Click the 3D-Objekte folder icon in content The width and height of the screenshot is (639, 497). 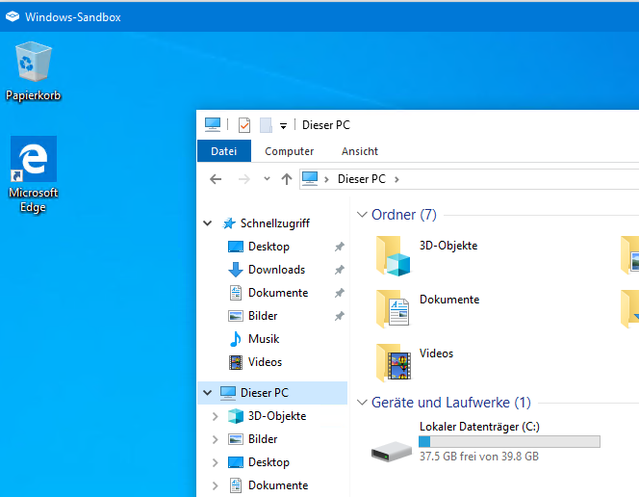(x=393, y=255)
